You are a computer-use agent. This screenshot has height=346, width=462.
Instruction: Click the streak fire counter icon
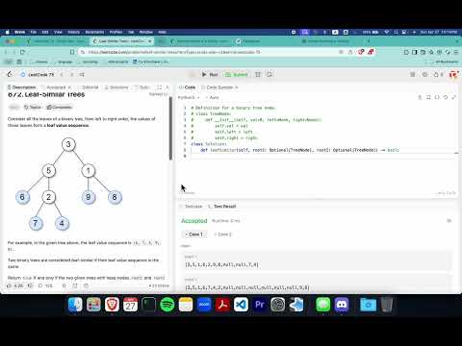438,75
